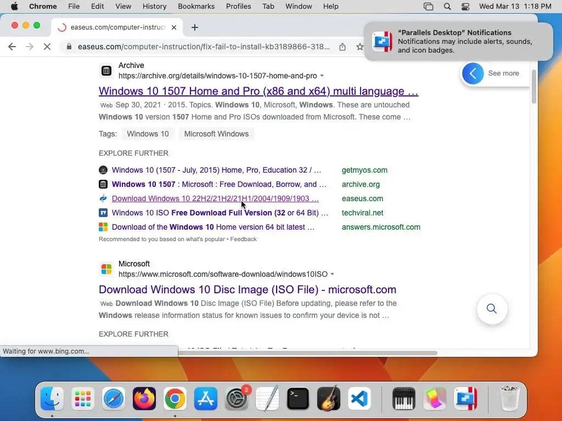
Task: Open the Trash in the dock
Action: click(510, 399)
